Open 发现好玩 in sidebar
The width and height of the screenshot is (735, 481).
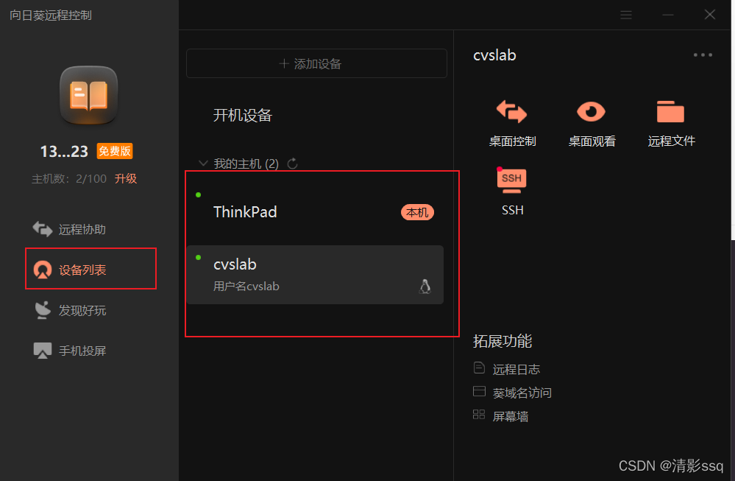(69, 310)
